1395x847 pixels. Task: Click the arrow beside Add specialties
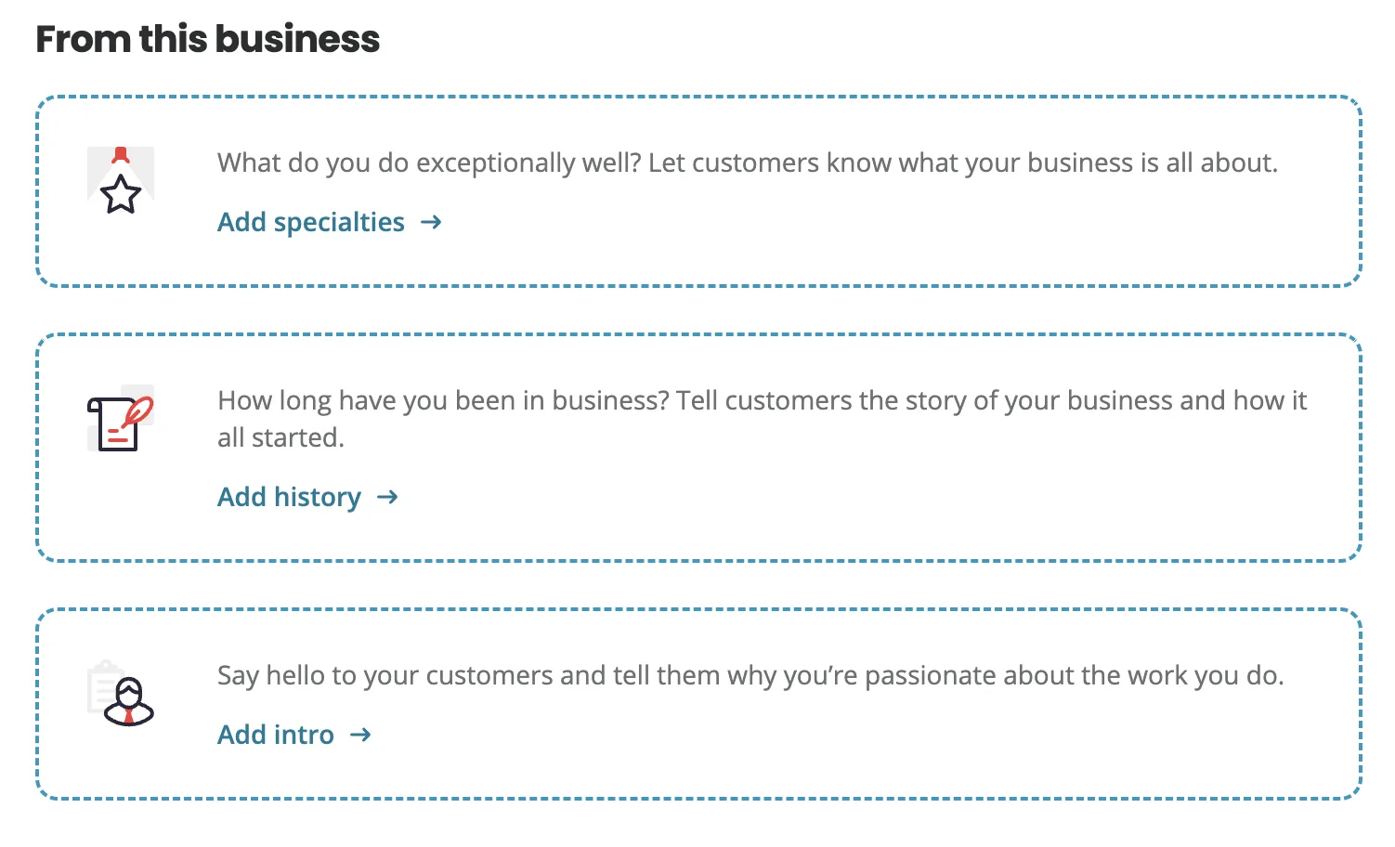(431, 222)
